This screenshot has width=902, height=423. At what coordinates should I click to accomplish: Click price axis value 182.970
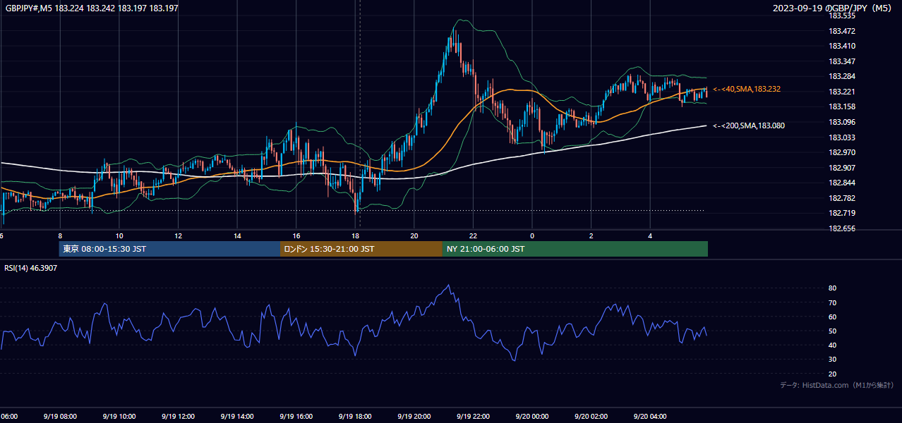pos(841,153)
